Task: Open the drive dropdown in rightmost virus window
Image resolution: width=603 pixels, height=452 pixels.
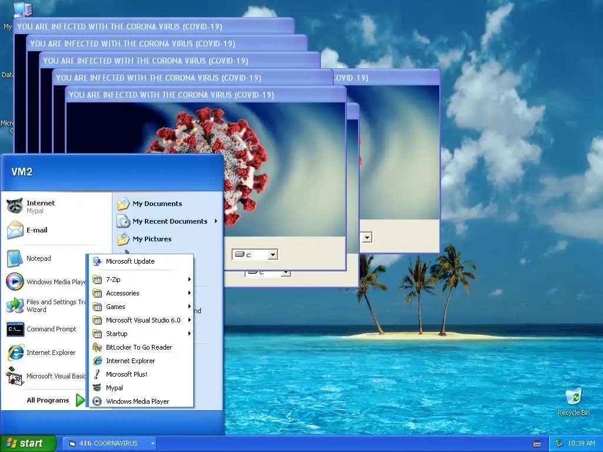Action: pyautogui.click(x=367, y=238)
